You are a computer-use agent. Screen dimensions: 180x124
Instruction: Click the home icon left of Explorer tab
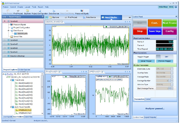46,17
